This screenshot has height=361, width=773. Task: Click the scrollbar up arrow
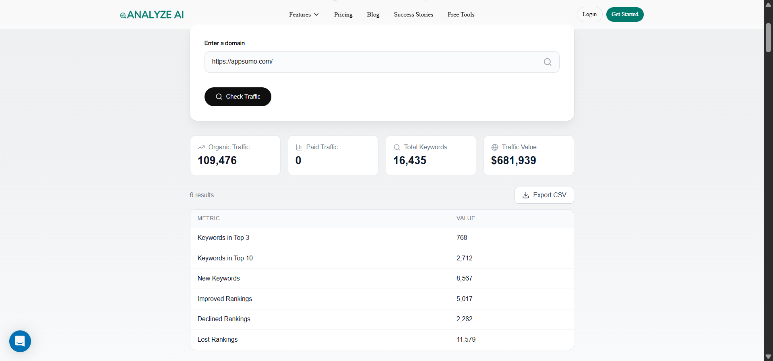pos(768,5)
